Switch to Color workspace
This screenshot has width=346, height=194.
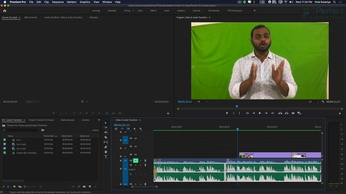(140, 11)
